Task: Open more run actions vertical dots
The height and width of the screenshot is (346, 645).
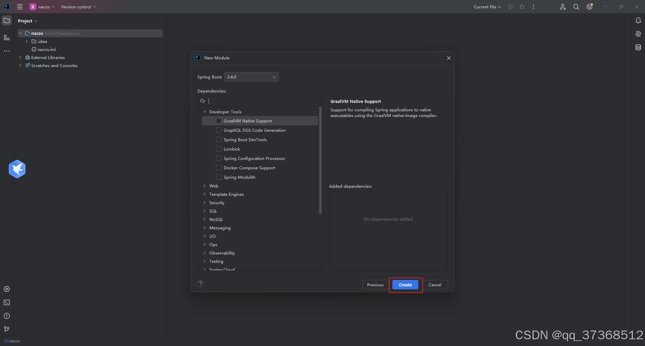Action: [x=533, y=7]
